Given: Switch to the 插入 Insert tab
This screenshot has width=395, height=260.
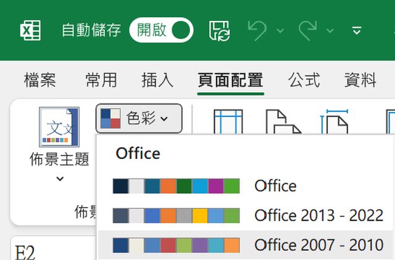Looking at the screenshot, I should 157,80.
